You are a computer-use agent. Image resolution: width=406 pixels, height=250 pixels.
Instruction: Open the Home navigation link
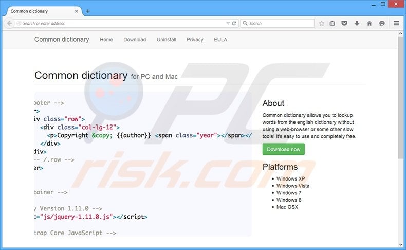pos(106,40)
